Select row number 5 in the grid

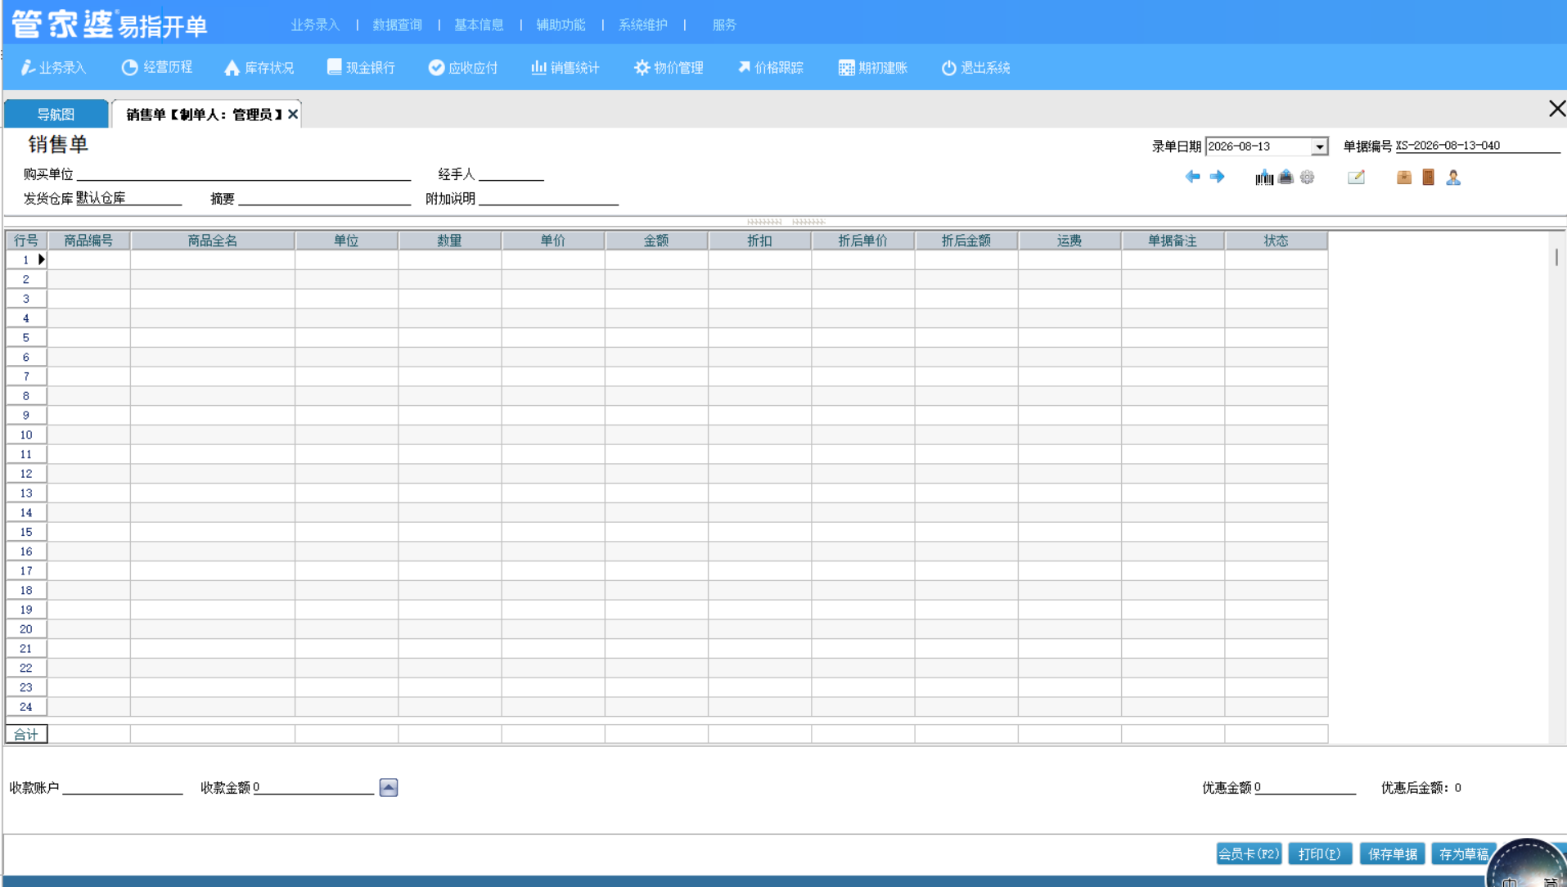(26, 337)
